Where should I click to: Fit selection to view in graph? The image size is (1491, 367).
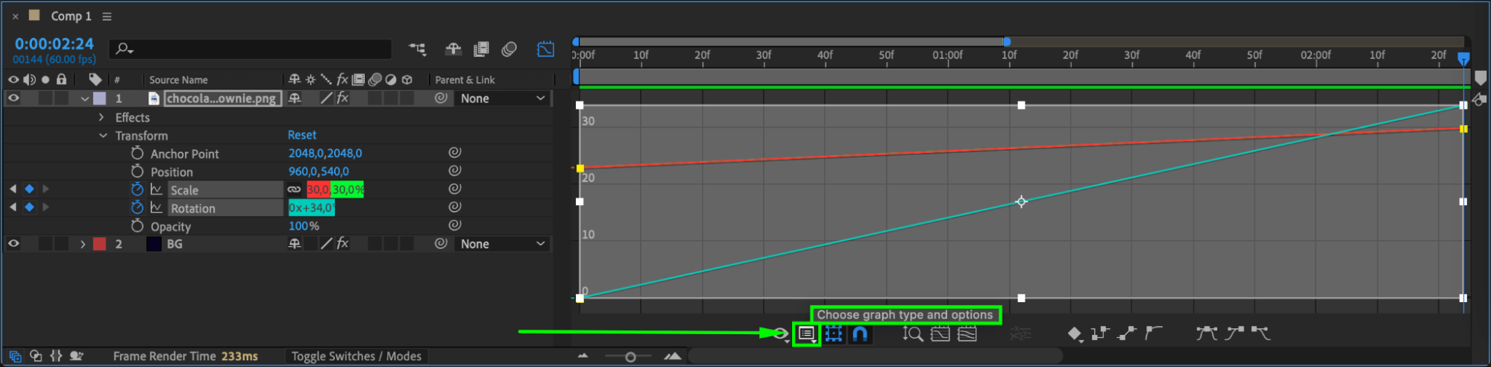click(941, 334)
